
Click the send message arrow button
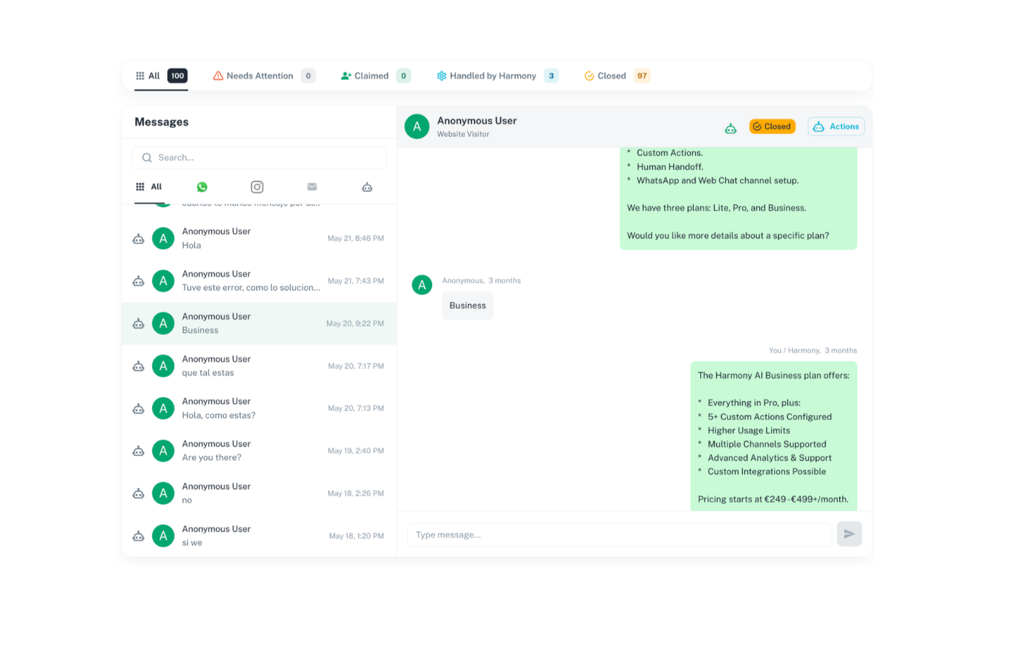tap(849, 534)
